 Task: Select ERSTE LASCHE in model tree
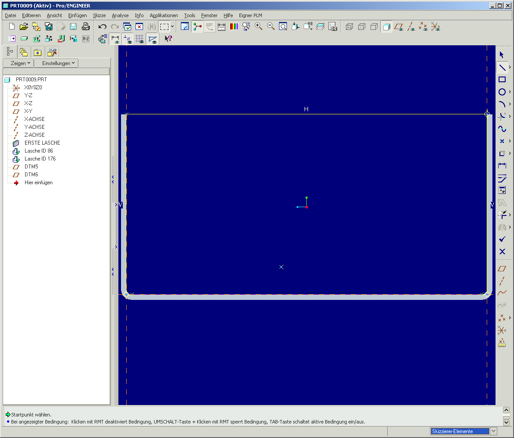click(x=42, y=143)
